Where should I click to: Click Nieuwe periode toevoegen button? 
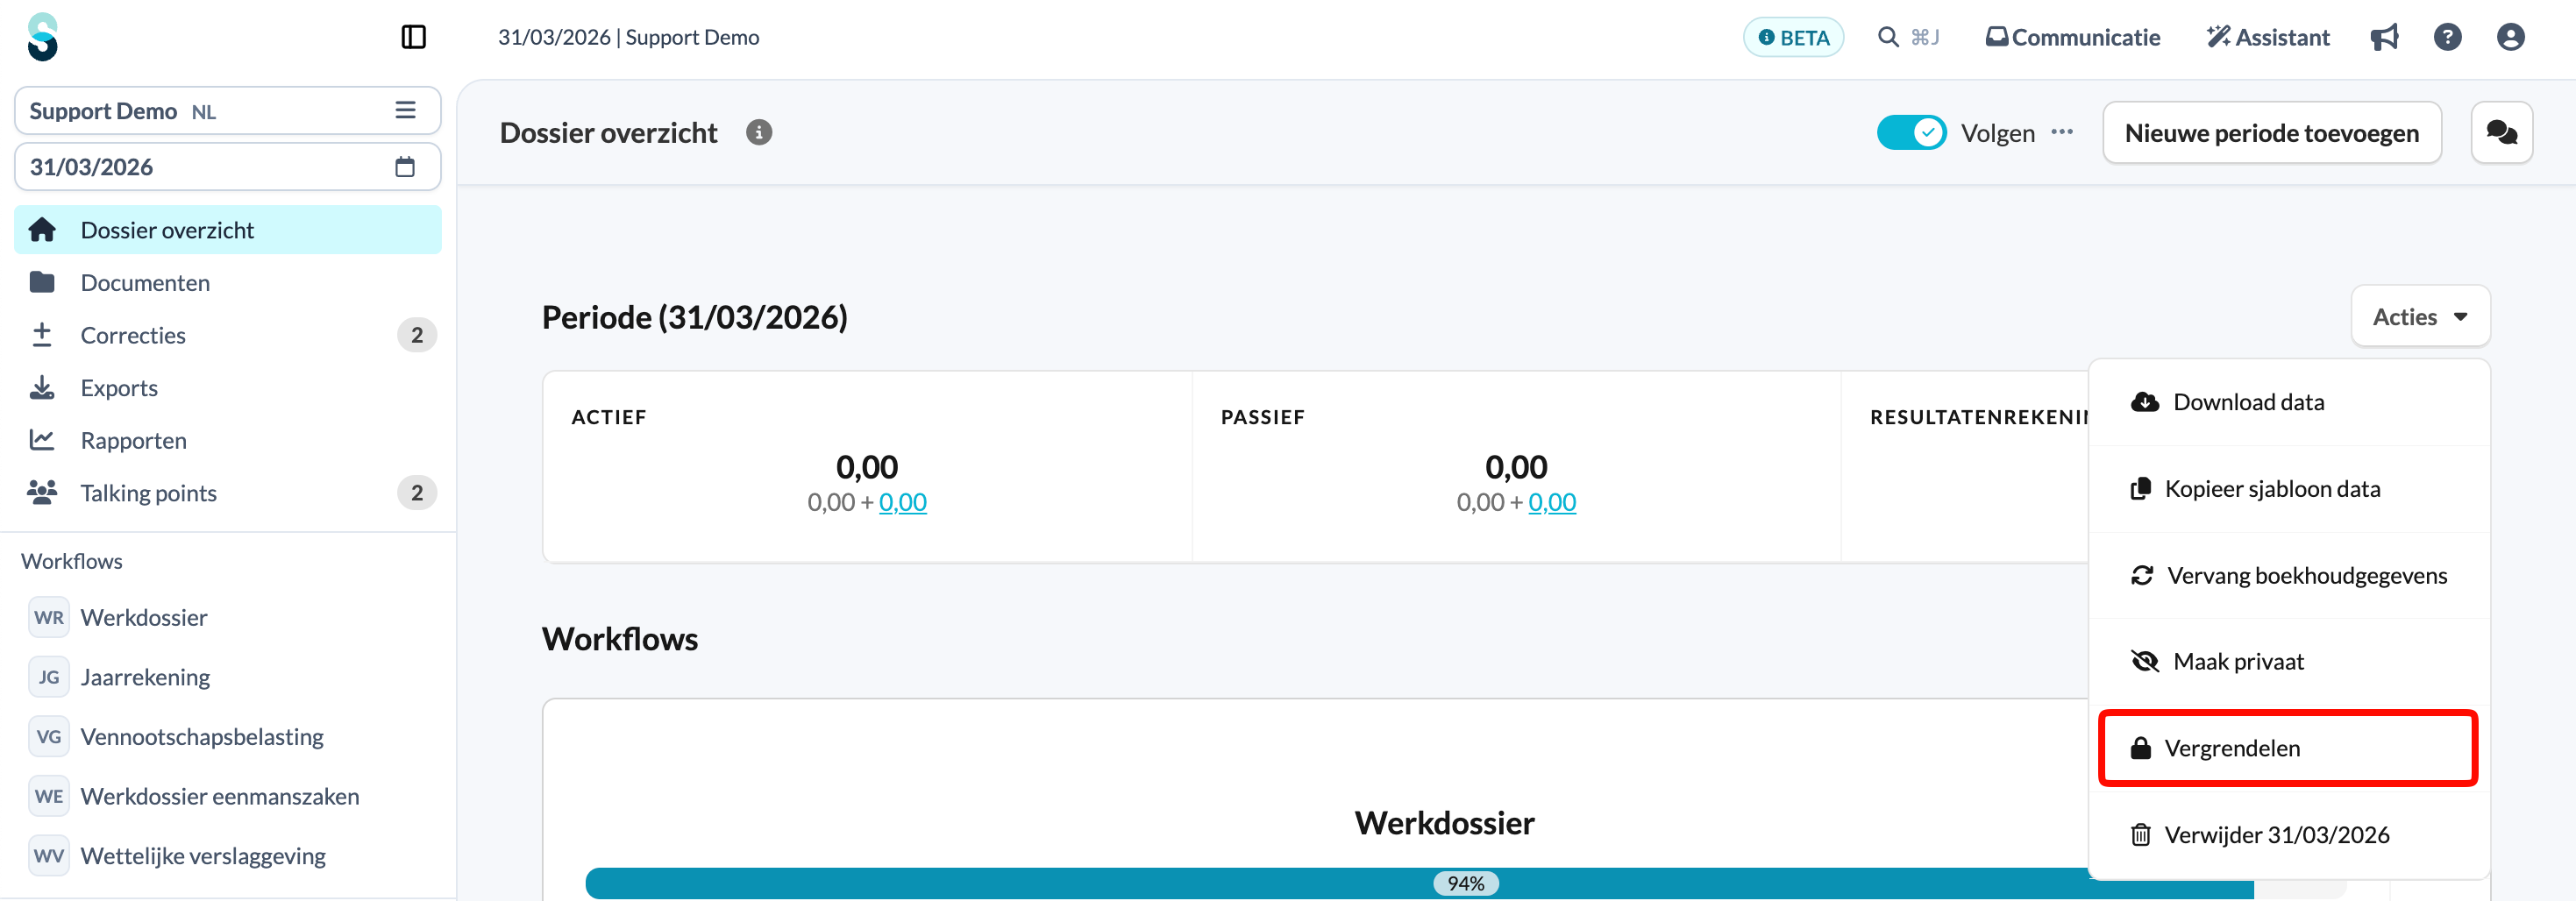[x=2271, y=132]
